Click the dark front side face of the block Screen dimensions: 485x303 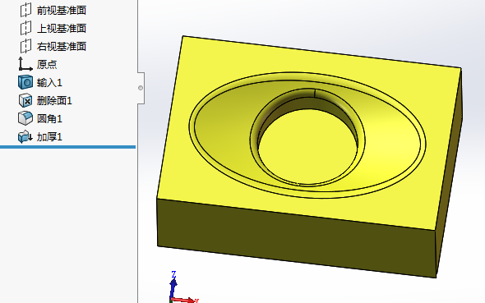(x=296, y=238)
